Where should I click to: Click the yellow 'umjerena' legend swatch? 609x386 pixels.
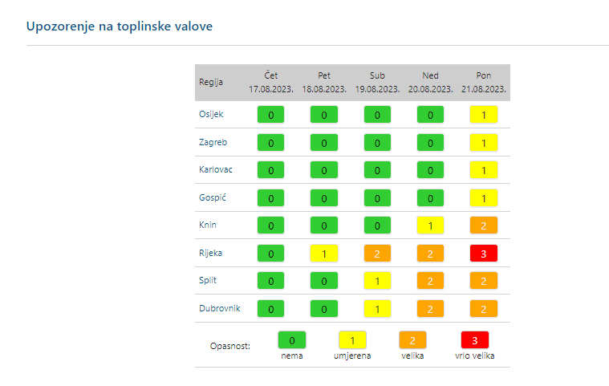tap(352, 340)
